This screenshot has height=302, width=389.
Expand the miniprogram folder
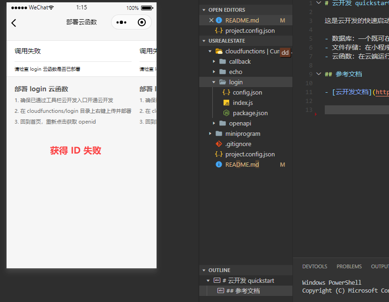pos(209,133)
